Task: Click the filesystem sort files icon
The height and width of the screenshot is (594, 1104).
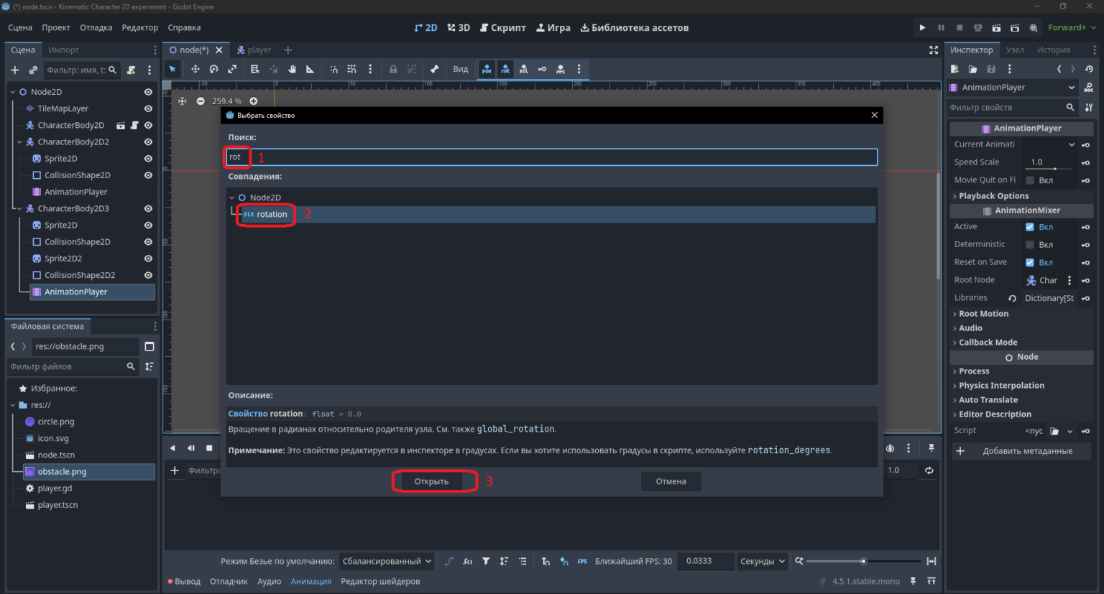Action: [149, 366]
